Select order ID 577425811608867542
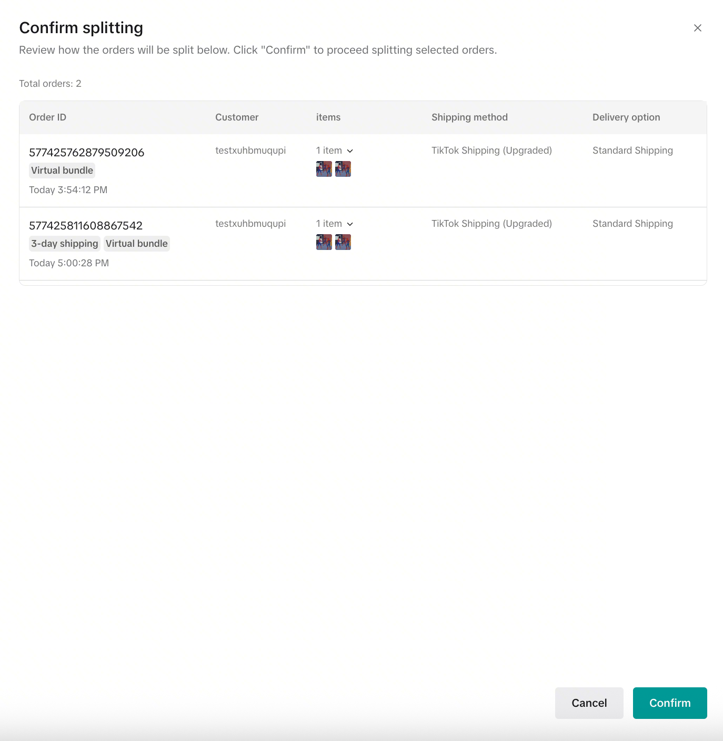This screenshot has height=741, width=723. point(86,226)
